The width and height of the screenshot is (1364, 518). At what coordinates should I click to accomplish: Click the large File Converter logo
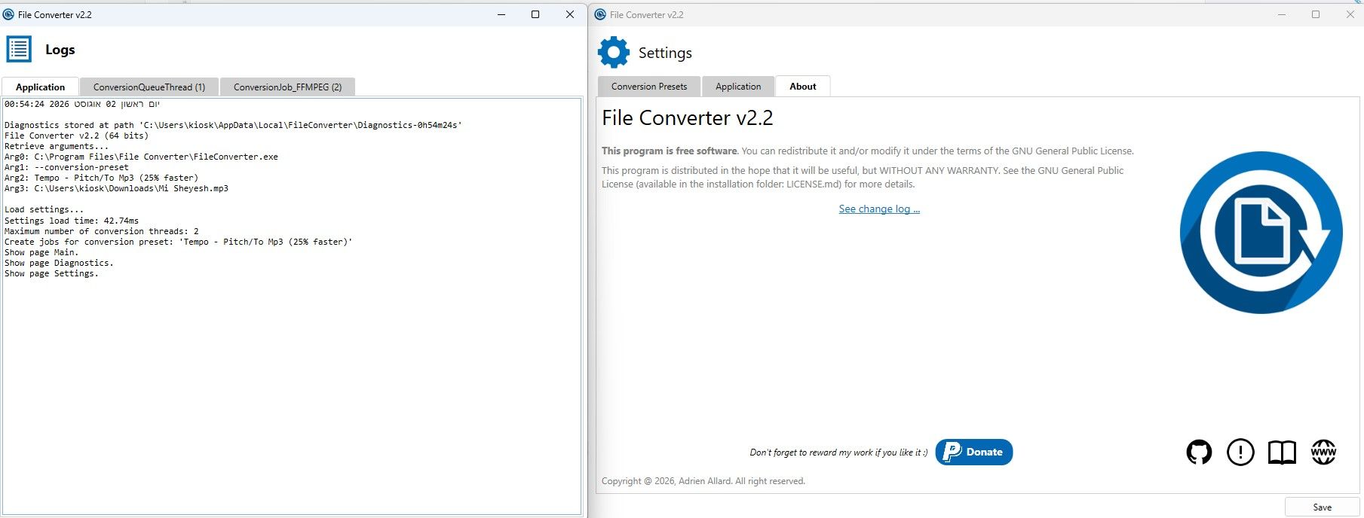coord(1261,233)
